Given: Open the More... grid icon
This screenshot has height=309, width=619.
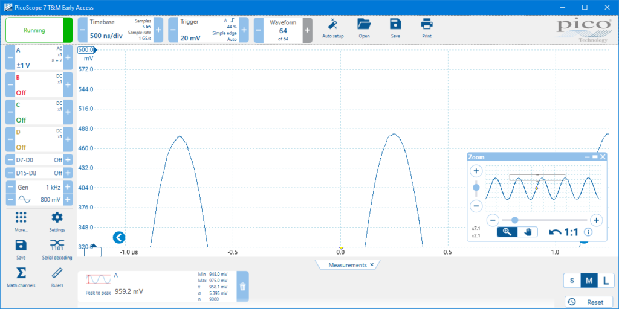Looking at the screenshot, I should 21,217.
